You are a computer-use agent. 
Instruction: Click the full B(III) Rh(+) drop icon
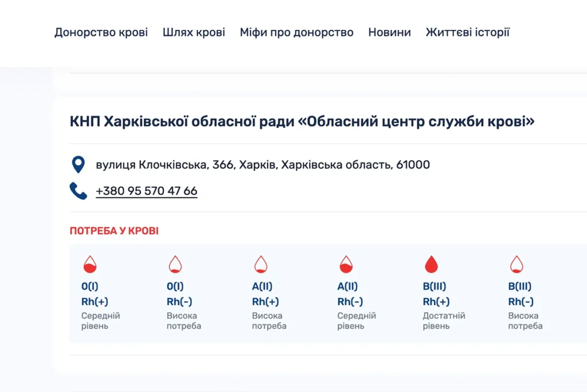[431, 265]
